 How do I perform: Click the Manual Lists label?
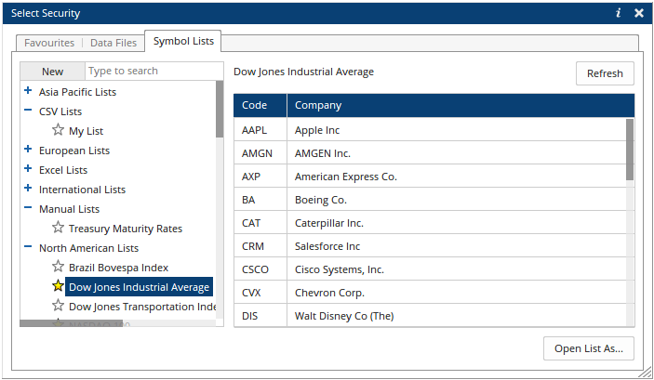[69, 209]
